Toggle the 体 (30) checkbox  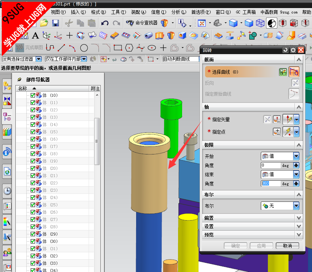point(33,242)
